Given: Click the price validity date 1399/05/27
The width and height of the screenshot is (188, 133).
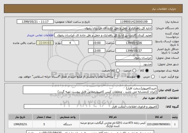Looking at the screenshot, I should pyautogui.click(x=134, y=51).
